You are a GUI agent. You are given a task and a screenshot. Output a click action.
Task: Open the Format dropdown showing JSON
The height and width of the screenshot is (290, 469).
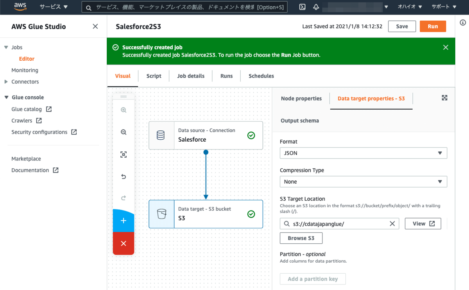coord(363,153)
